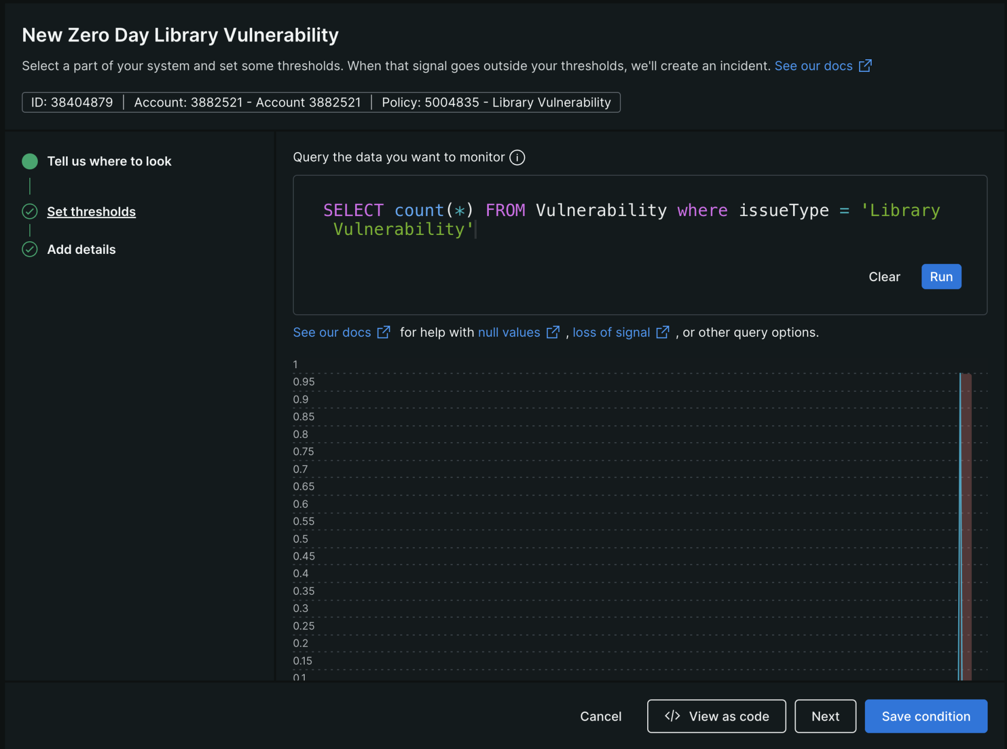Click the external link icon next to "null values"

click(553, 333)
